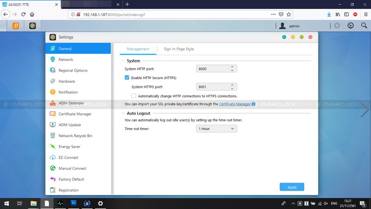The image size is (371, 209).
Task: Click Firefox downloads arrow icon
Action: [329, 14]
